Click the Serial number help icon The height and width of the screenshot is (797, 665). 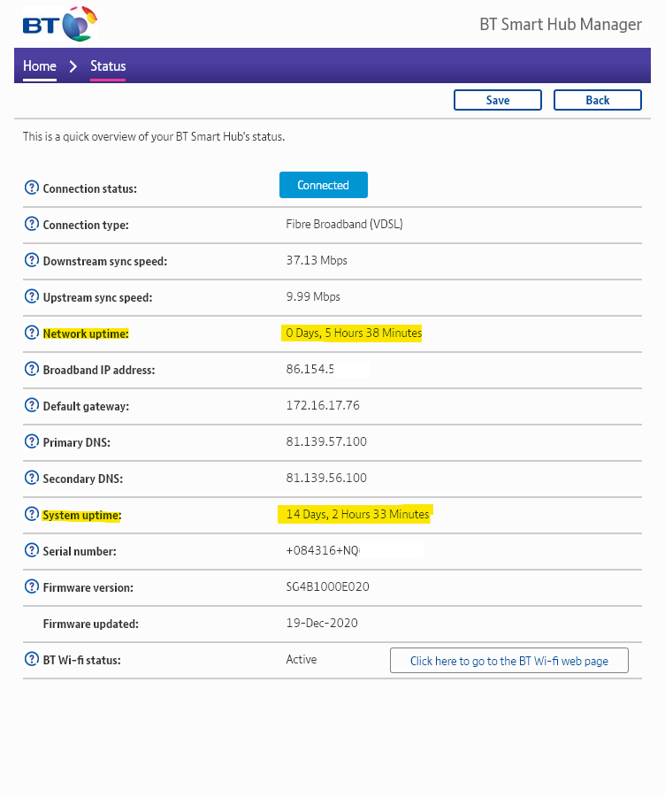(33, 550)
